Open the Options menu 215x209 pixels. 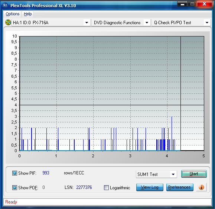(x=13, y=14)
